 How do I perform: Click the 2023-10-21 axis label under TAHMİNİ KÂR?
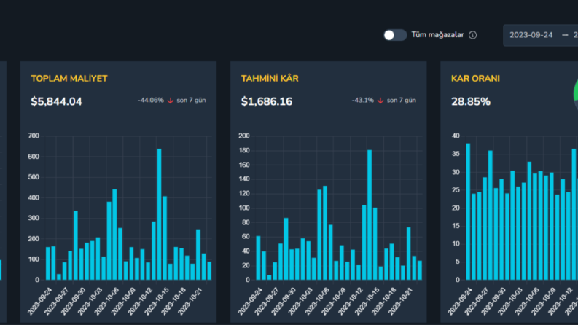(401, 302)
